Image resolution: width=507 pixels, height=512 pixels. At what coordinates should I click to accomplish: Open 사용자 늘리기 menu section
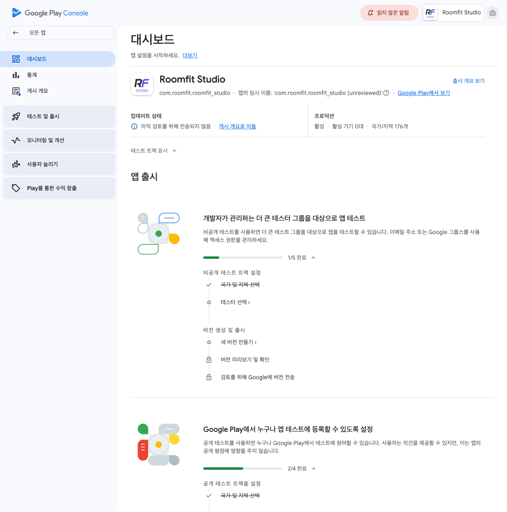[59, 164]
